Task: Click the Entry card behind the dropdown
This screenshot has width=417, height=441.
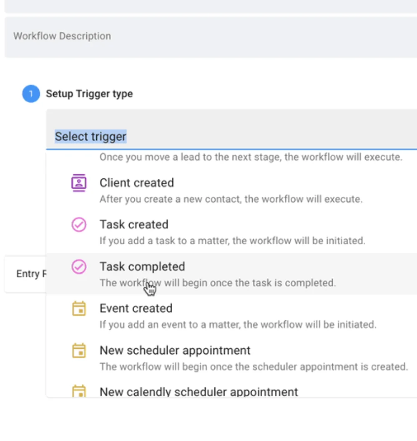Action: click(x=25, y=274)
